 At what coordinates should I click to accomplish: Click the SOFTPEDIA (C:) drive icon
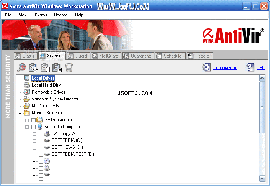click(x=47, y=140)
